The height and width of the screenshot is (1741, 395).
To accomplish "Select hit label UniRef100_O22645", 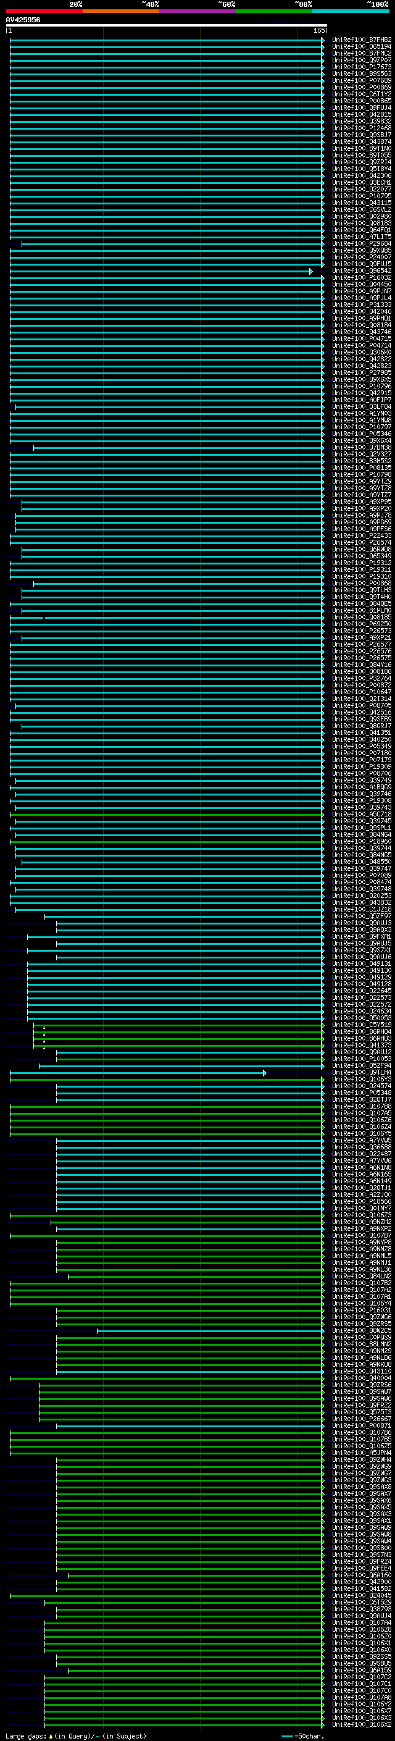I will (x=361, y=991).
